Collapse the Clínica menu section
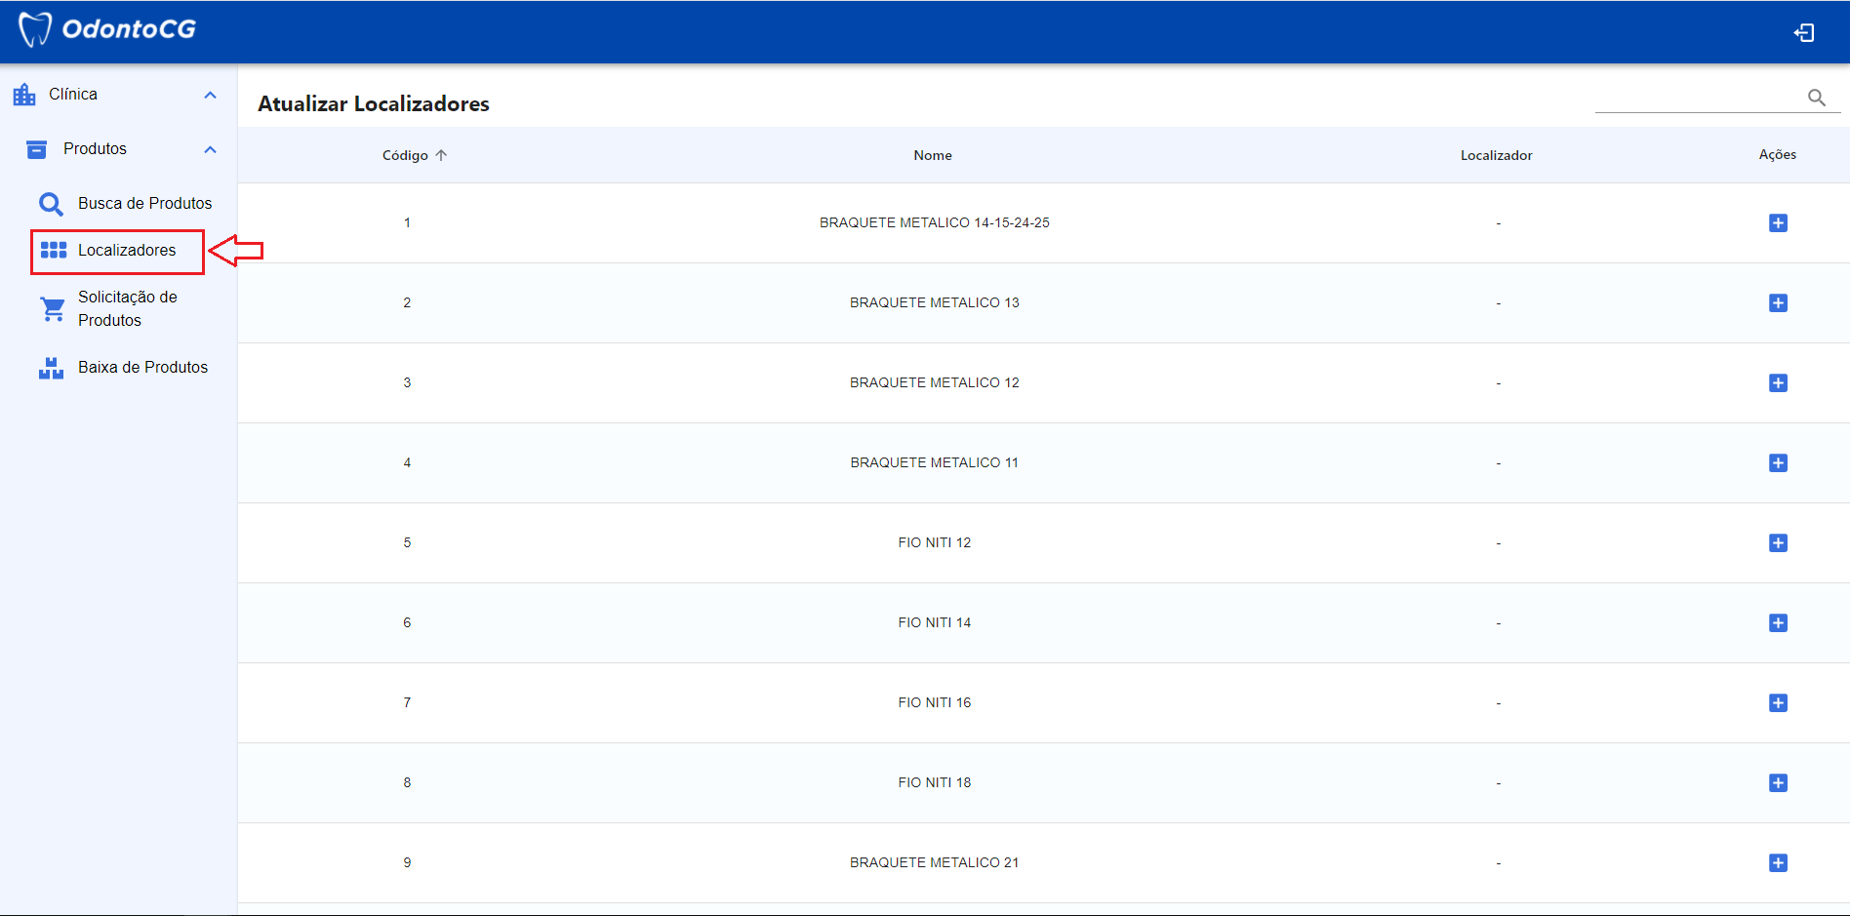Viewport: 1850px width, 916px height. point(210,95)
